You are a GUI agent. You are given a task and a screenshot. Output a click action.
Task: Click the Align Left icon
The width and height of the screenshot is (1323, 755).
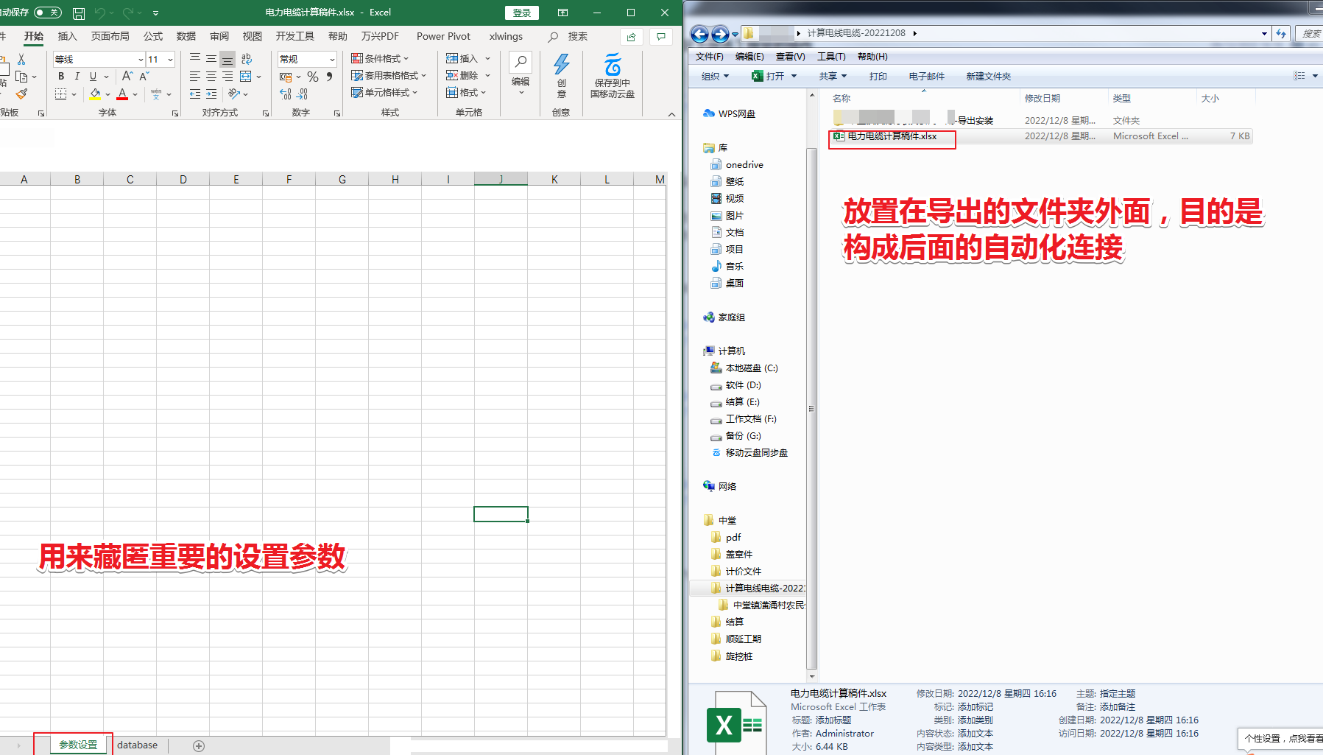[195, 77]
